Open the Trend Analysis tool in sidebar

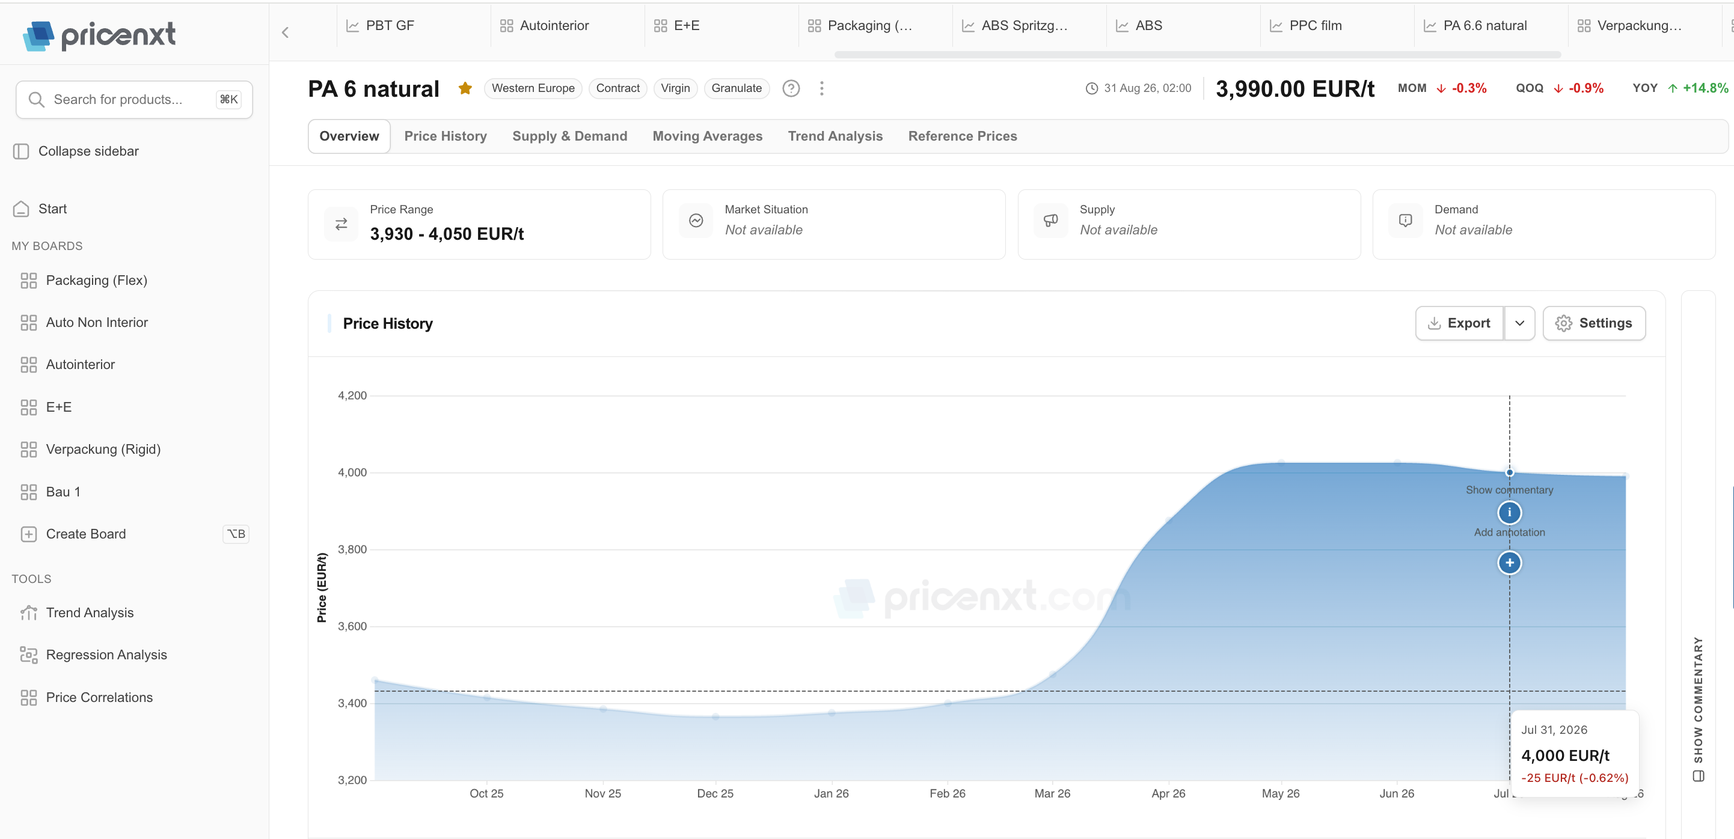[x=77, y=613]
